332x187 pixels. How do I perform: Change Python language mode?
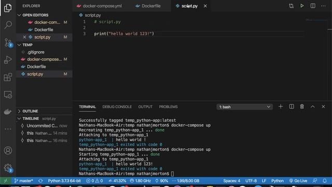click(278, 181)
